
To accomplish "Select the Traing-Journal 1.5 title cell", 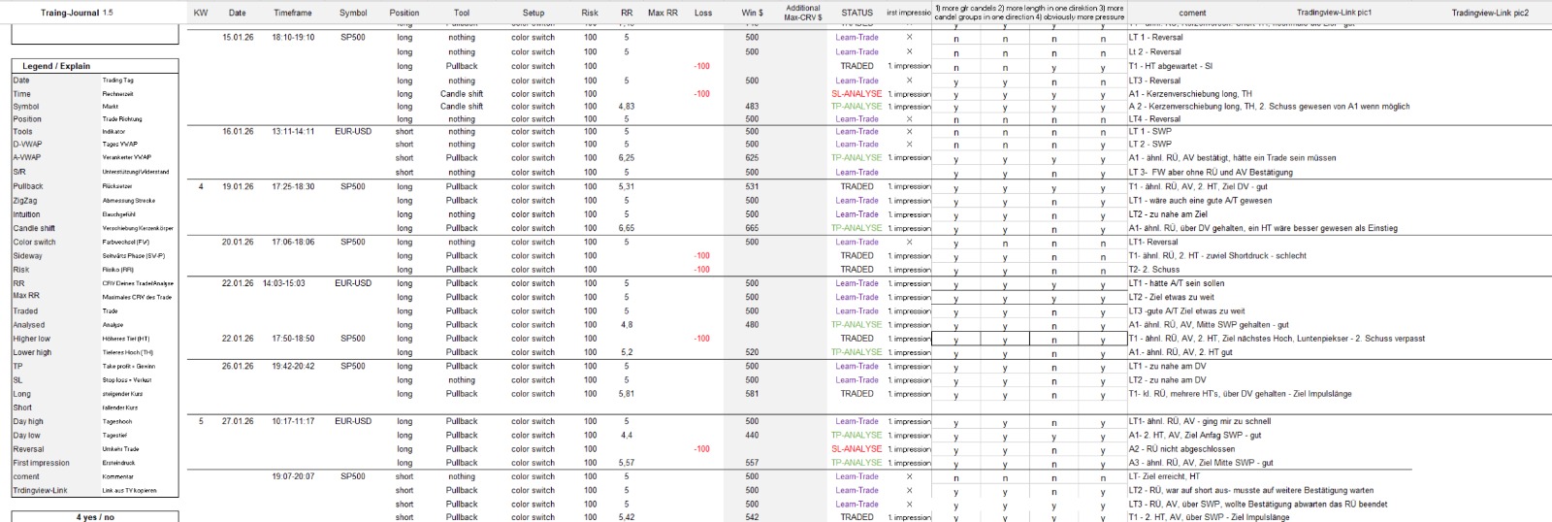I will click(x=78, y=13).
